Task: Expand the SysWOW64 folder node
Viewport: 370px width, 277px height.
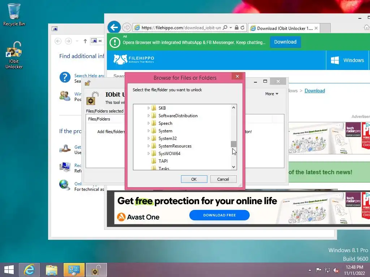Action: [x=149, y=154]
